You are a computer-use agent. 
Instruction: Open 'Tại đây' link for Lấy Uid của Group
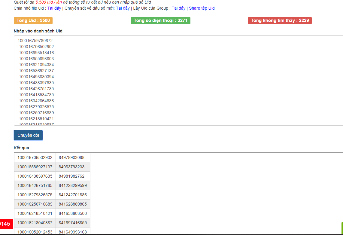pos(178,8)
